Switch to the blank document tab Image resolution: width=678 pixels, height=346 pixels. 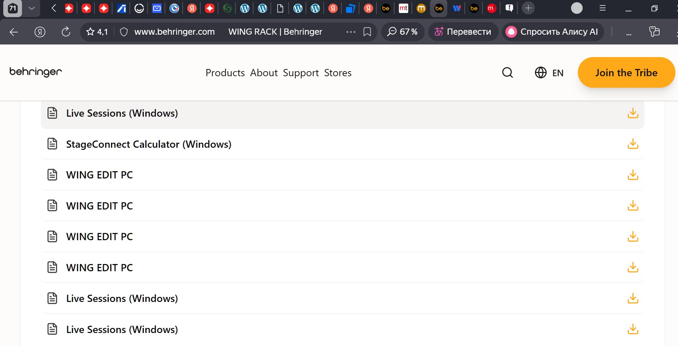click(x=280, y=8)
